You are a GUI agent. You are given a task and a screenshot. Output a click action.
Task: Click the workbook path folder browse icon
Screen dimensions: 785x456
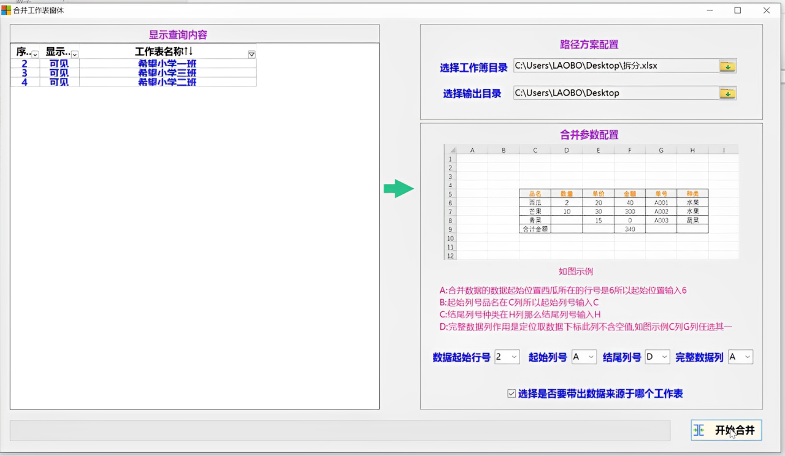coord(727,66)
